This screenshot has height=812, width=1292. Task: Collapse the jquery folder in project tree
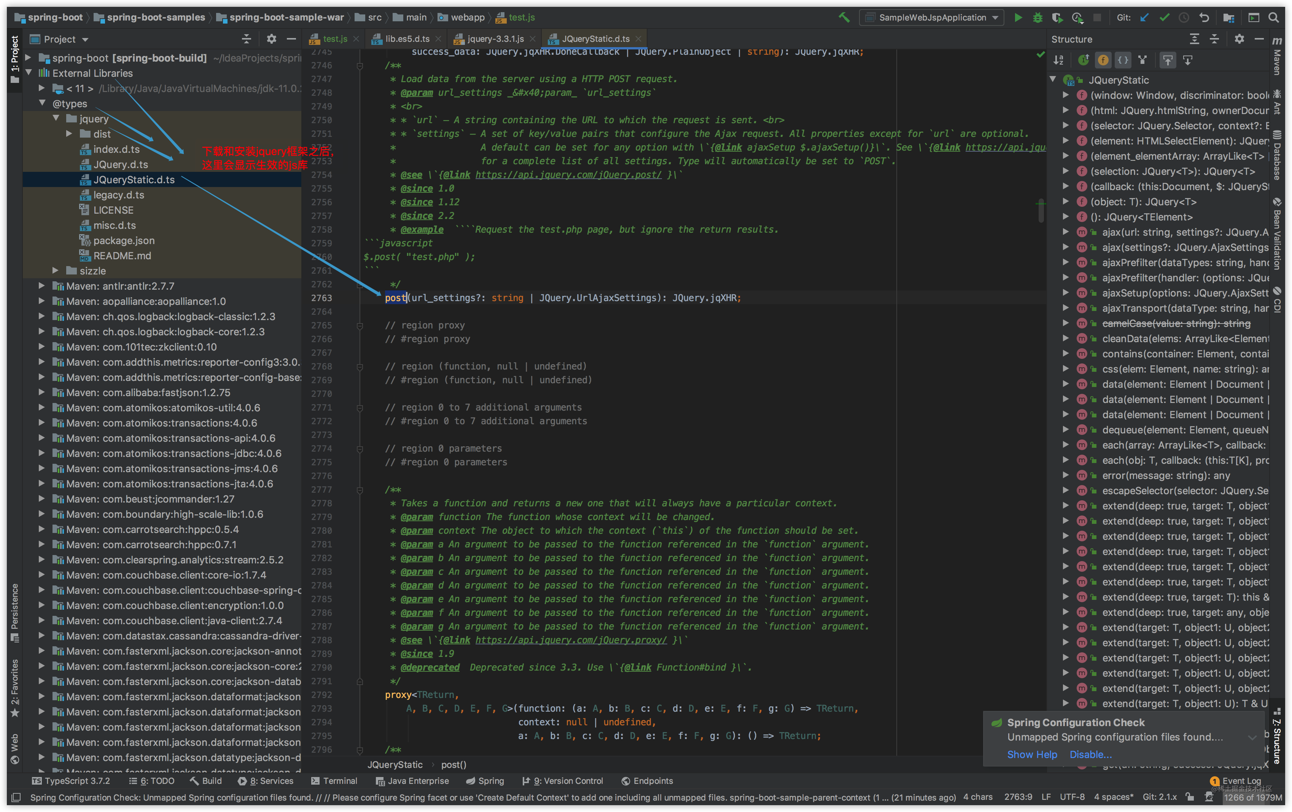(56, 119)
